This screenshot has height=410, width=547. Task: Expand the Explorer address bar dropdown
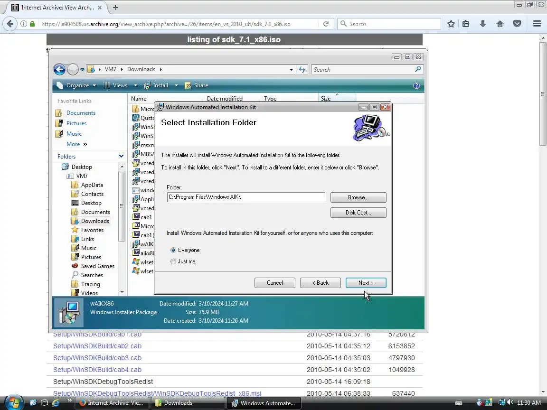[x=291, y=69]
